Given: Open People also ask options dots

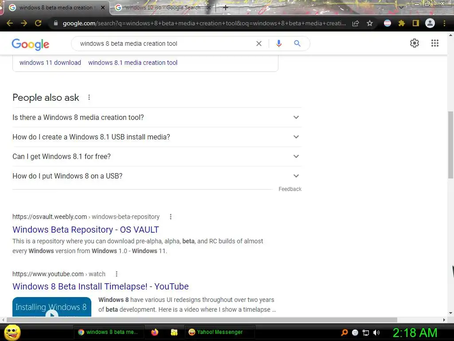Looking at the screenshot, I should tap(89, 97).
